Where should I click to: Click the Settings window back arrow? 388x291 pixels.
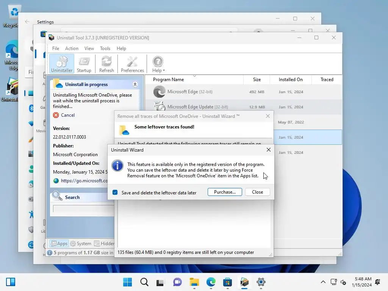(x=27, y=22)
